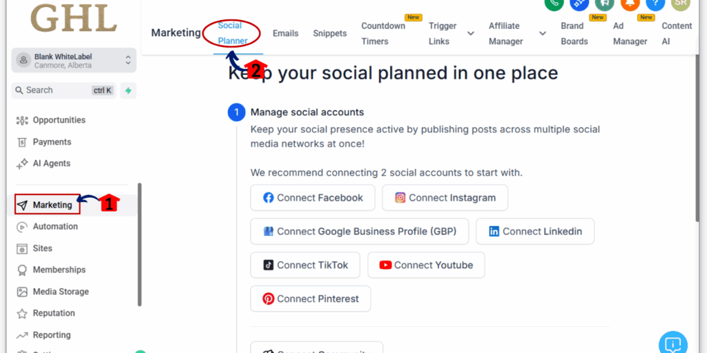Expand the Blank WhiteLabel account switcher
Image resolution: width=707 pixels, height=353 pixels.
[128, 61]
